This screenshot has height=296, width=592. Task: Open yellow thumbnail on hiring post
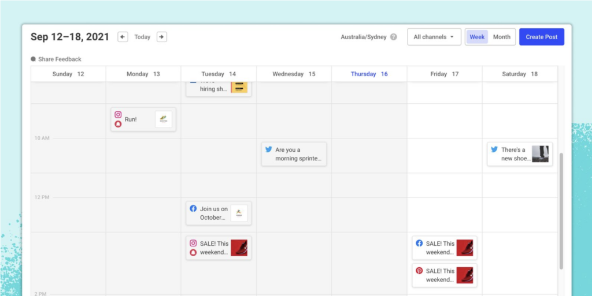(x=239, y=87)
